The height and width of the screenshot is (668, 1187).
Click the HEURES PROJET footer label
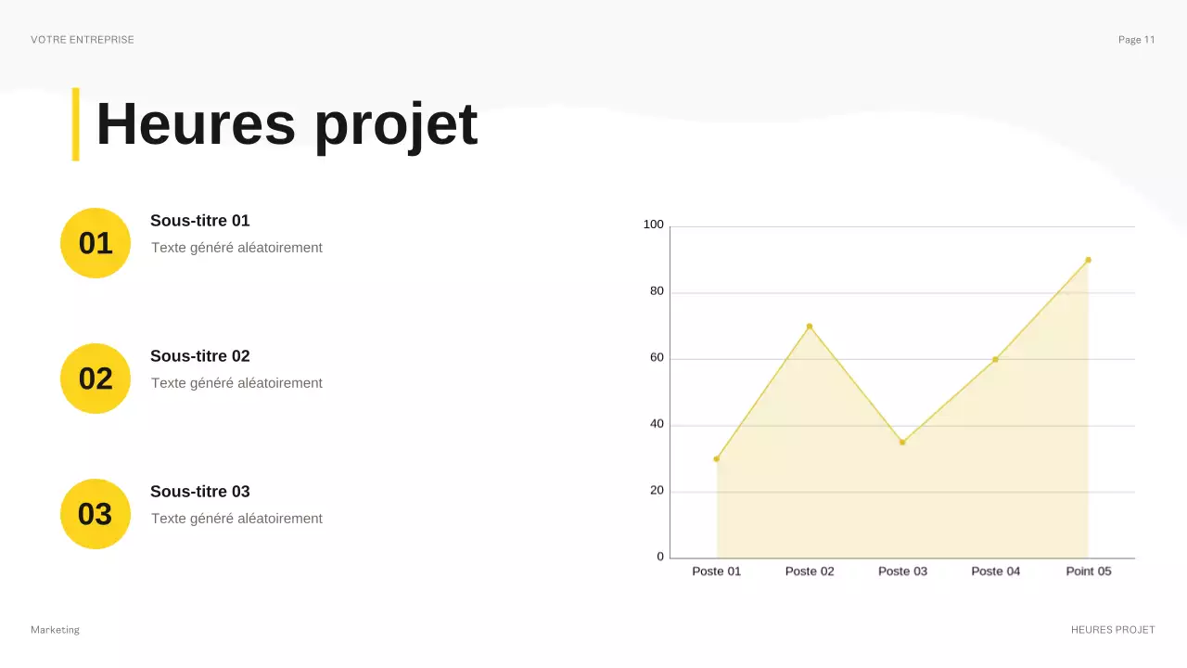click(x=1112, y=629)
